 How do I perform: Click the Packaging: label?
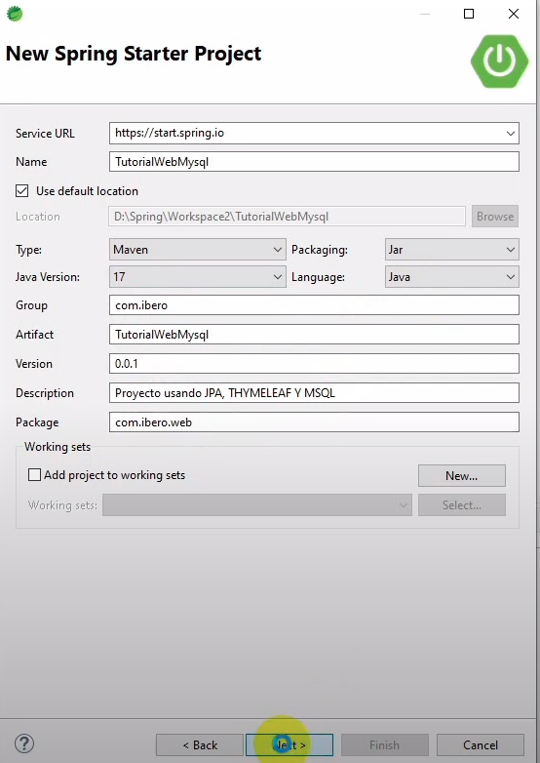coord(320,250)
